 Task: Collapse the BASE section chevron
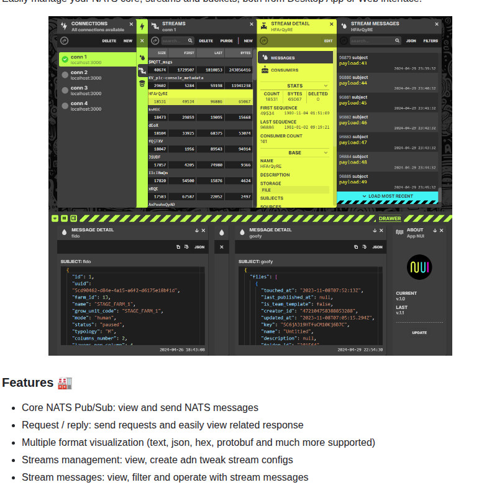(x=326, y=152)
